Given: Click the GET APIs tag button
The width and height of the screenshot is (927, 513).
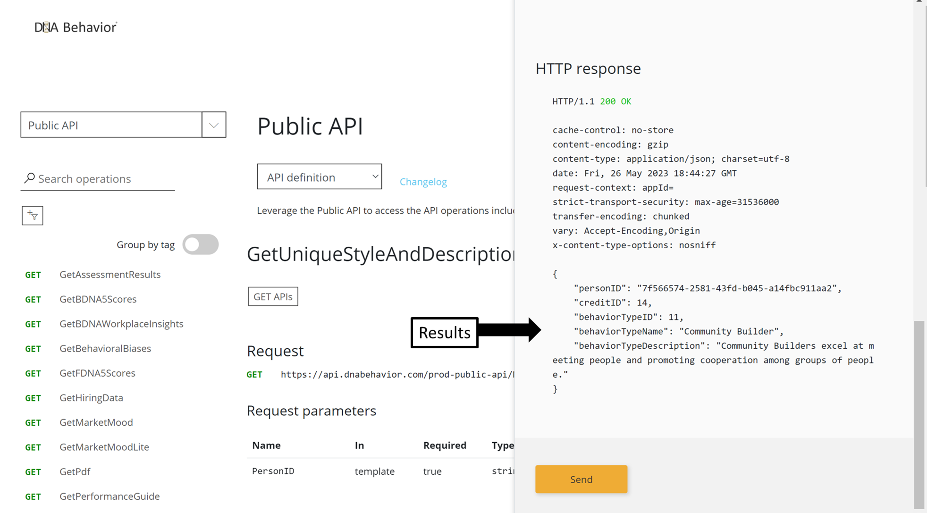Looking at the screenshot, I should [x=273, y=296].
